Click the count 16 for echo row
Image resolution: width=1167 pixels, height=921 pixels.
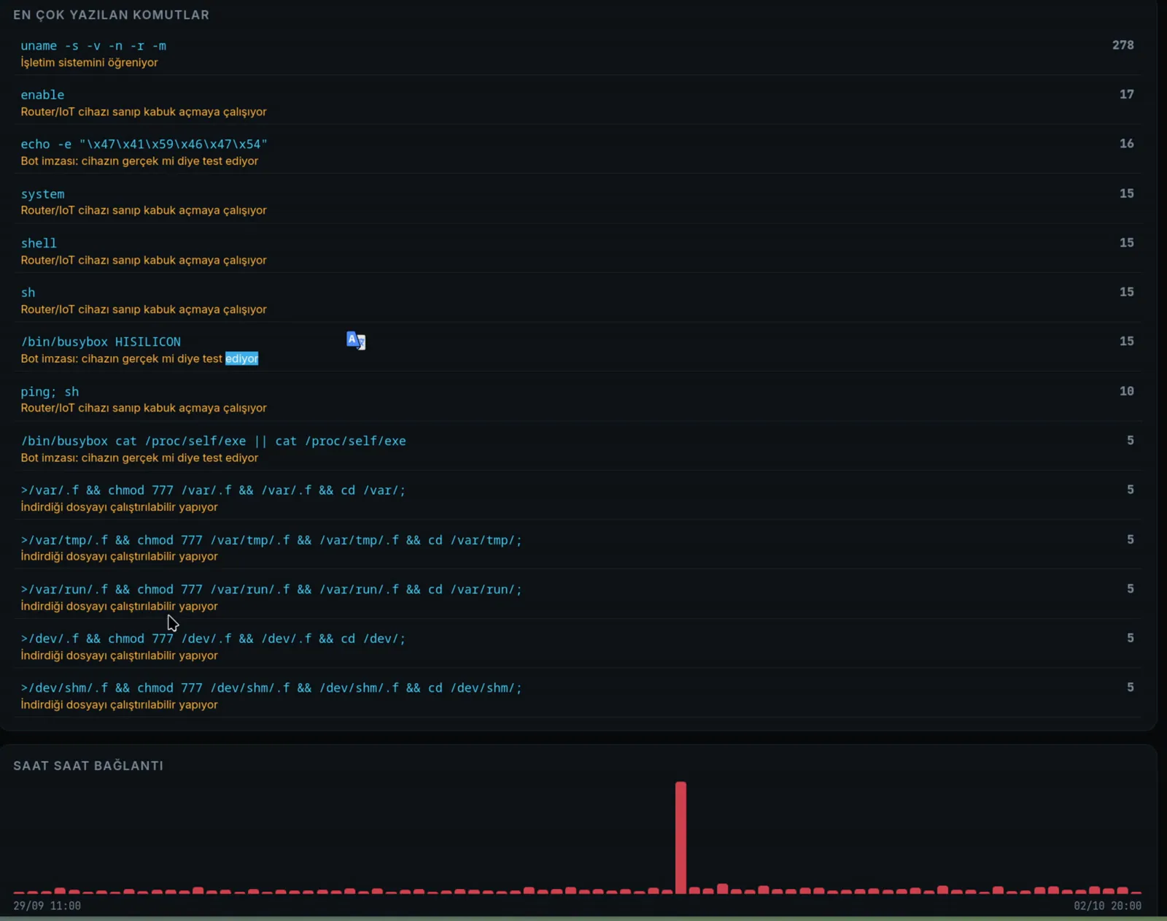tap(1126, 144)
